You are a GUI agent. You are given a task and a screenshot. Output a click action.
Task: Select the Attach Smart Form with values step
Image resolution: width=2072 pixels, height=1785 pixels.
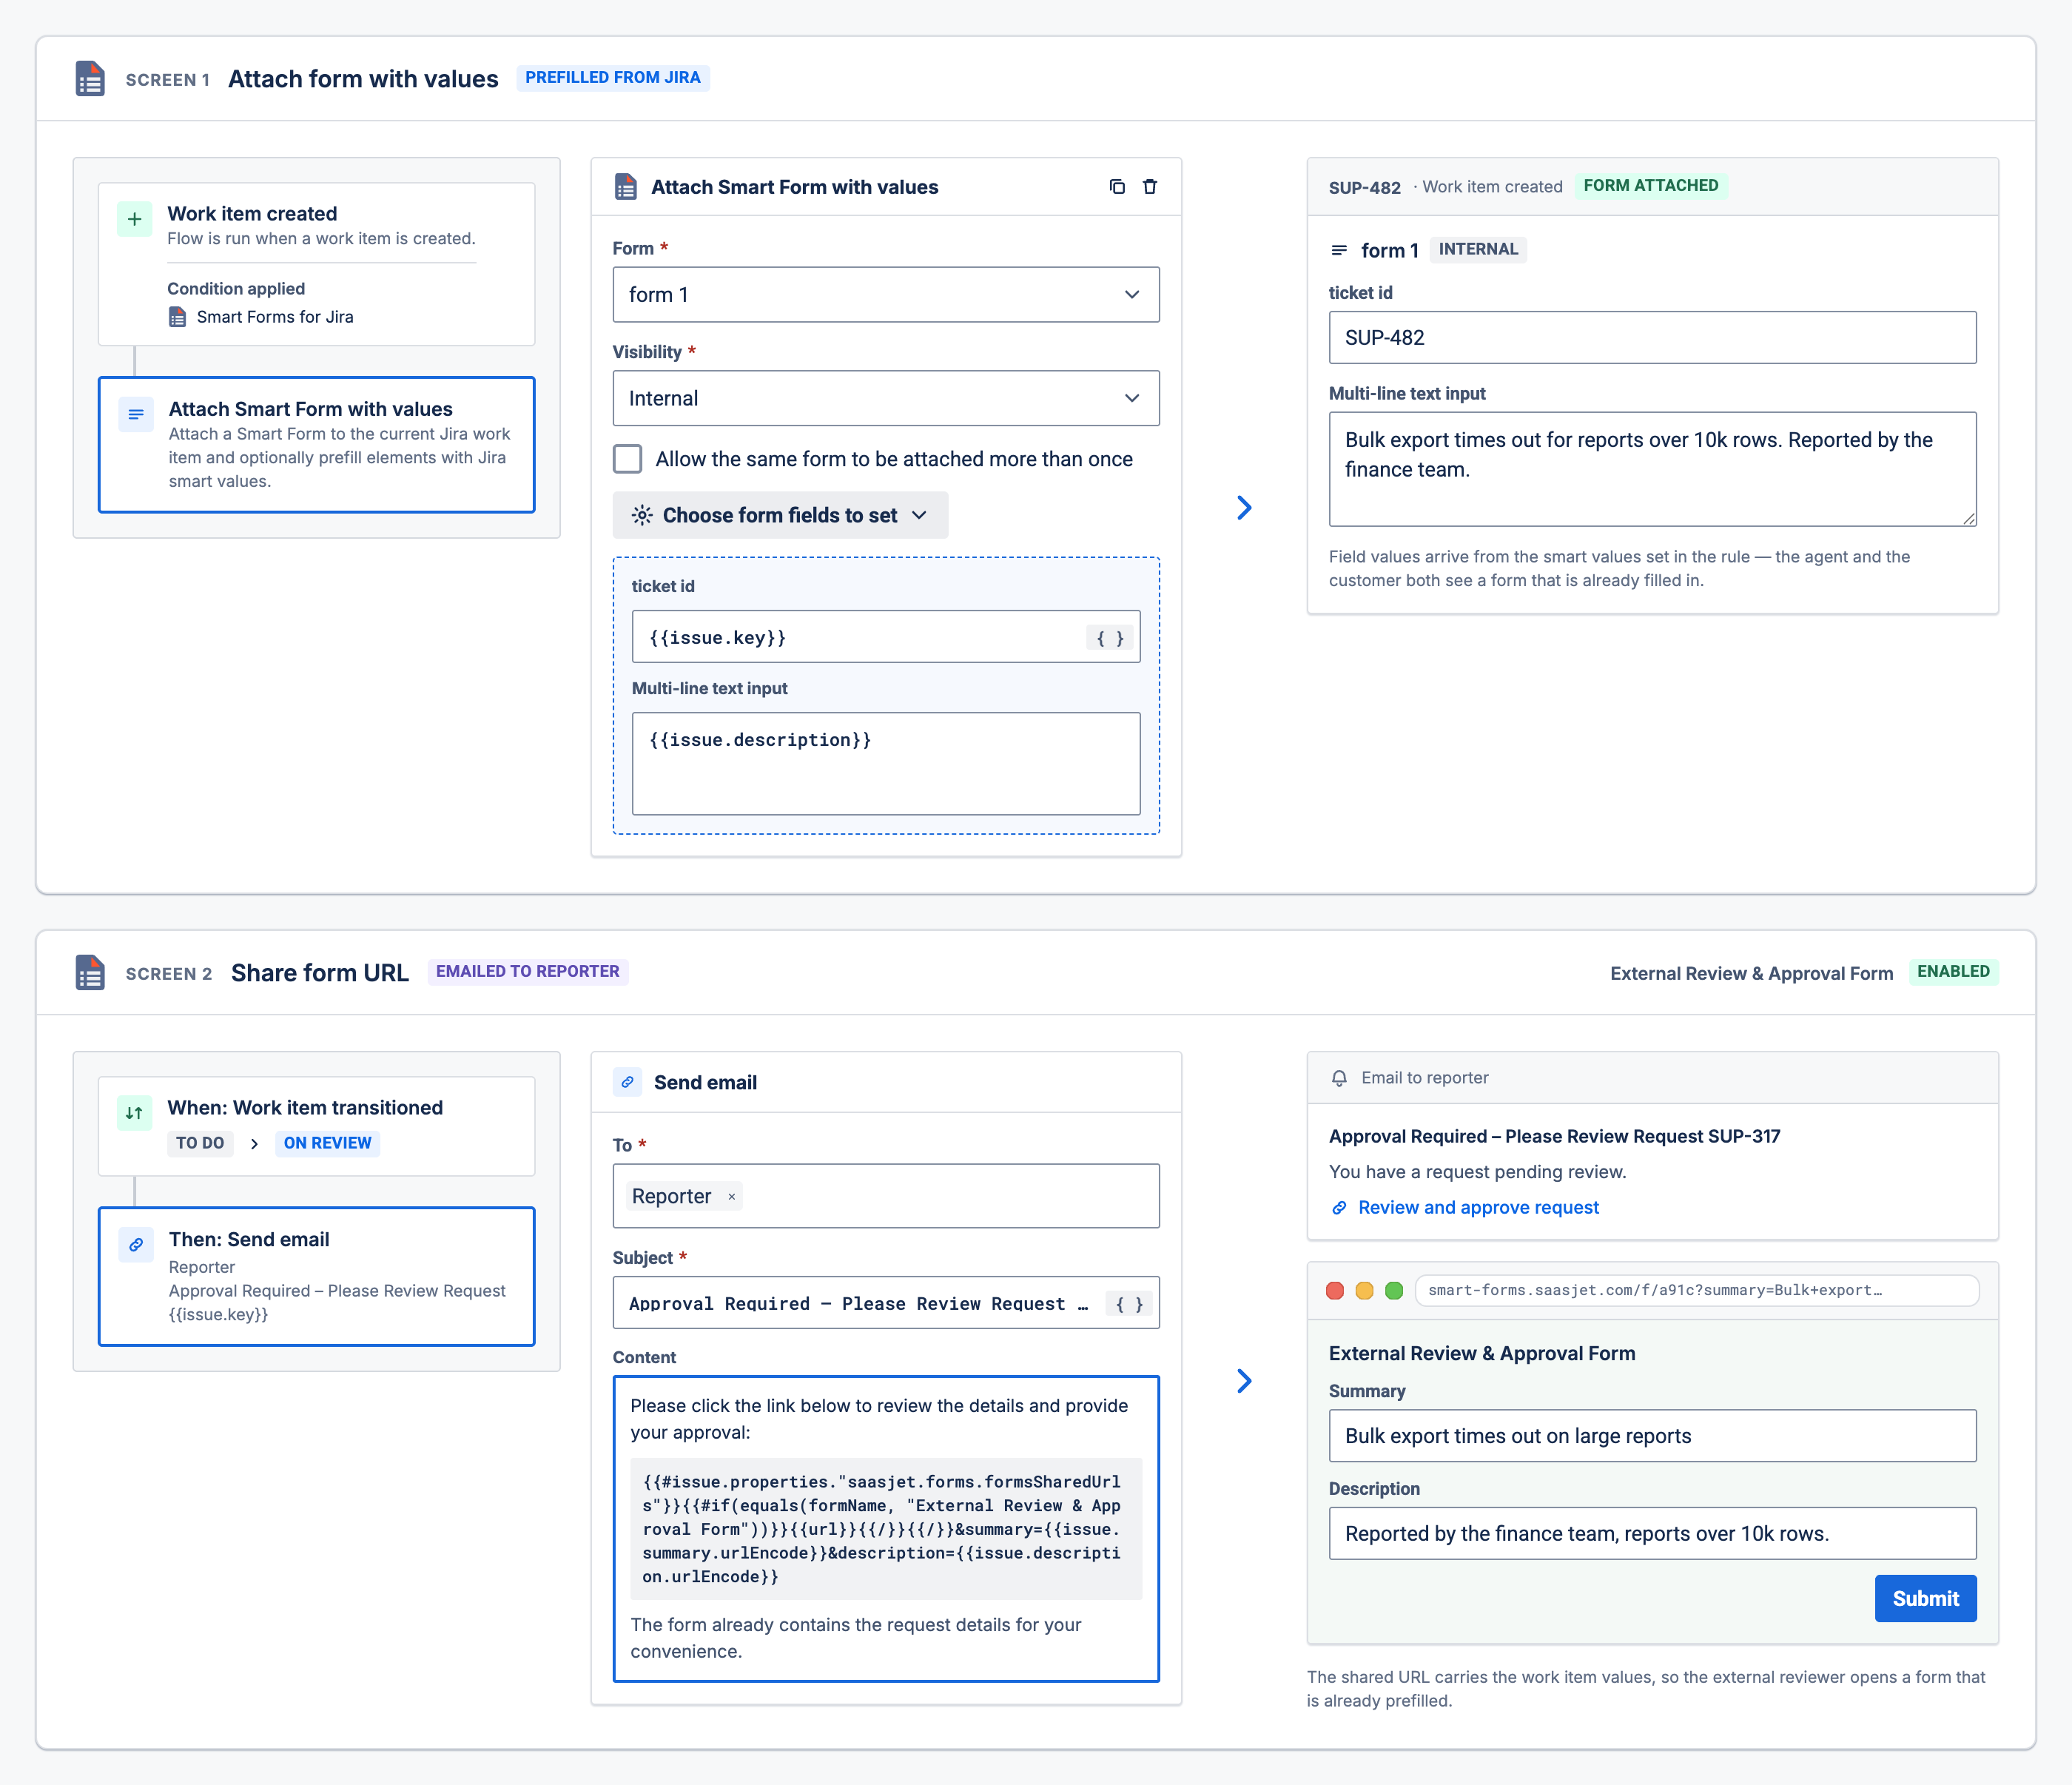click(316, 445)
